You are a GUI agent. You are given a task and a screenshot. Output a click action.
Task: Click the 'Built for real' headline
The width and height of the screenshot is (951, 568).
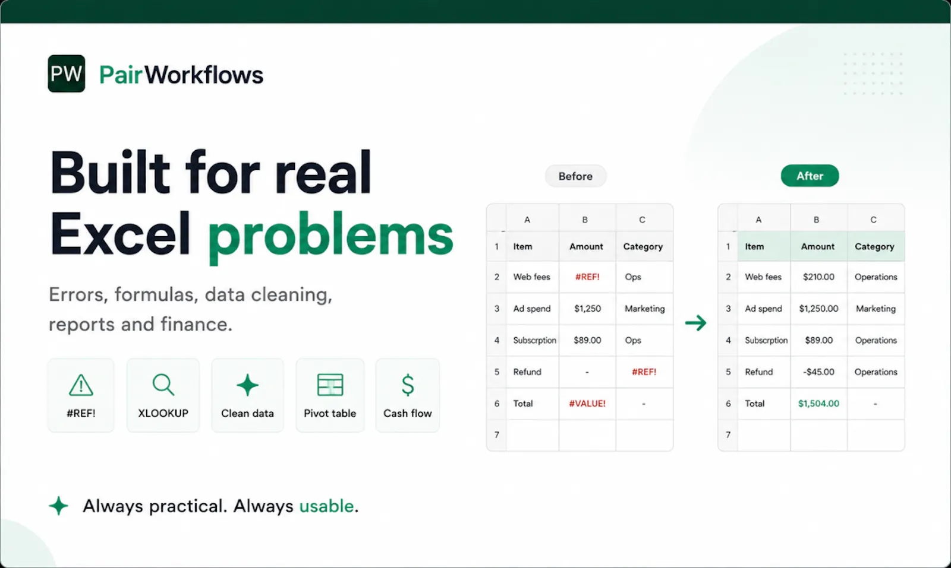(211, 173)
